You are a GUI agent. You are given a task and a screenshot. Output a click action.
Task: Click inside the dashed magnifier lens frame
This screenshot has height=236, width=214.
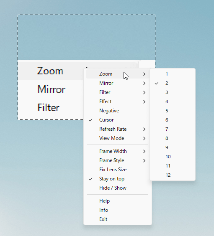pos(86,38)
